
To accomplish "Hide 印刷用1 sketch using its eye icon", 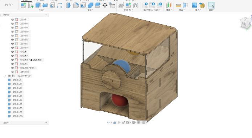I will [x=13, y=52].
